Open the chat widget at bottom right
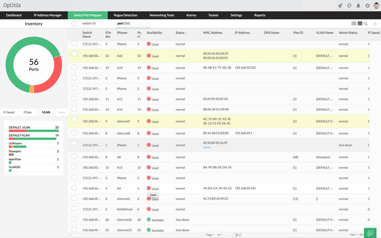381x238 pixels. point(370,233)
